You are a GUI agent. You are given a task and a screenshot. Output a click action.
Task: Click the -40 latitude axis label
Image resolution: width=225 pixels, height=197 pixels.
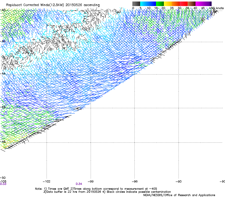(x=3, y=10)
